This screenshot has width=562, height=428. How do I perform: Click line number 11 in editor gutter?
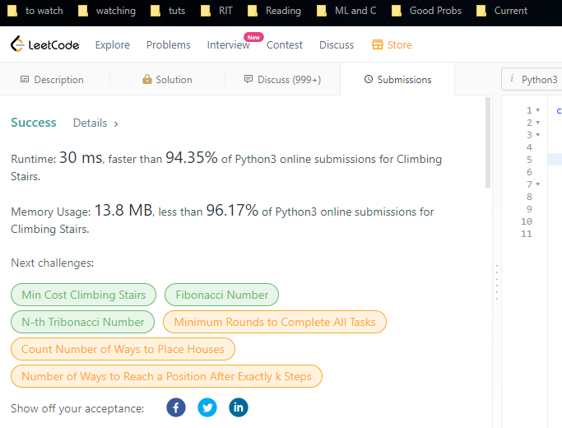click(526, 234)
